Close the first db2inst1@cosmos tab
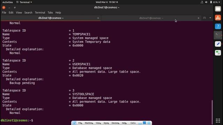The width and height of the screenshot is (223, 125). [x=98, y=18]
